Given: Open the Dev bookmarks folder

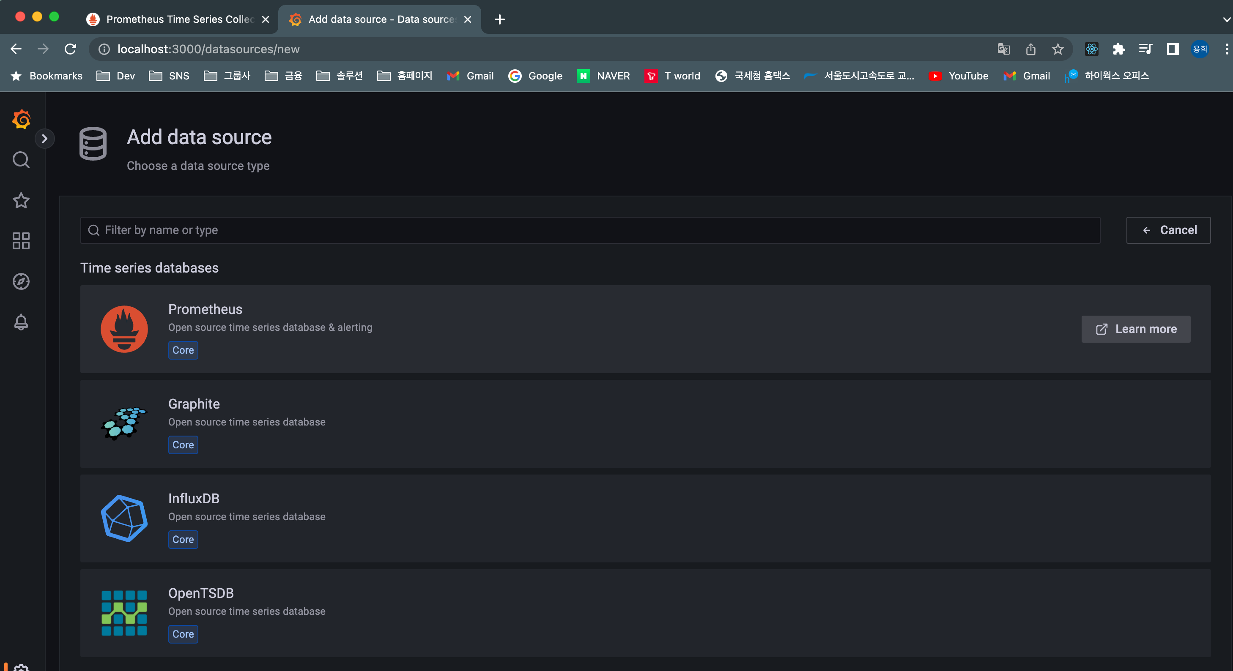Looking at the screenshot, I should click(116, 76).
